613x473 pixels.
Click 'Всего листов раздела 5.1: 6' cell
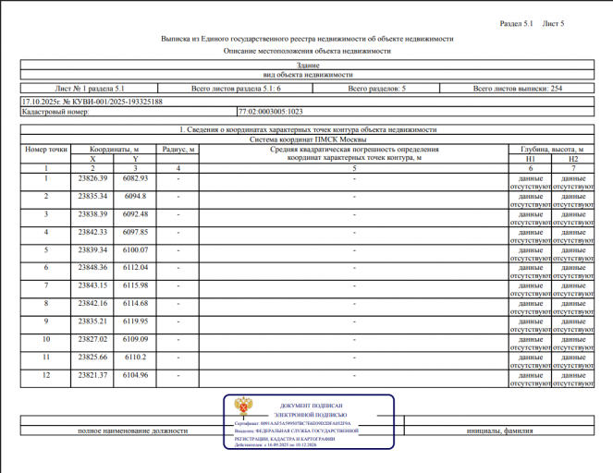point(236,89)
